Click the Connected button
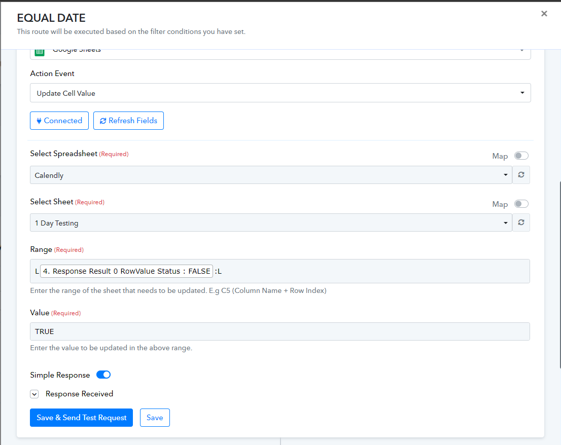The image size is (561, 445). (x=59, y=121)
